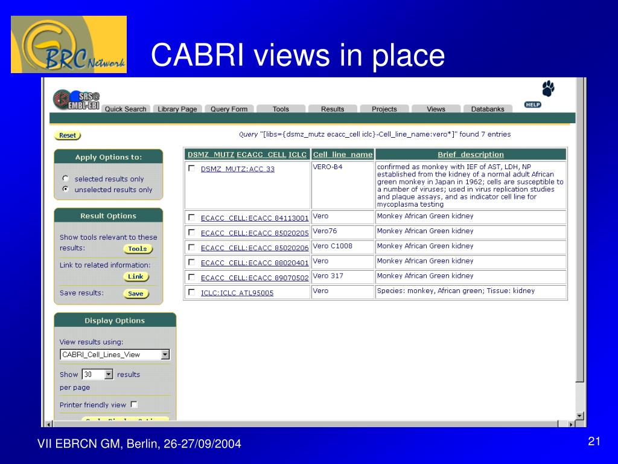Viewport: 618px width, 464px height.
Task: Select 'selected results only' radio button
Action: tap(66, 178)
